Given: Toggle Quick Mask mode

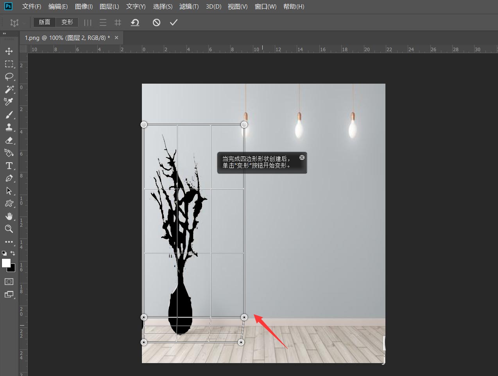Looking at the screenshot, I should (x=9, y=281).
